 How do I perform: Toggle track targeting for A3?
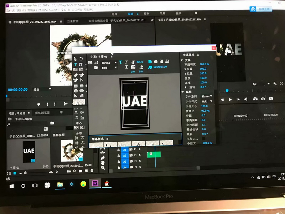tap(125, 162)
